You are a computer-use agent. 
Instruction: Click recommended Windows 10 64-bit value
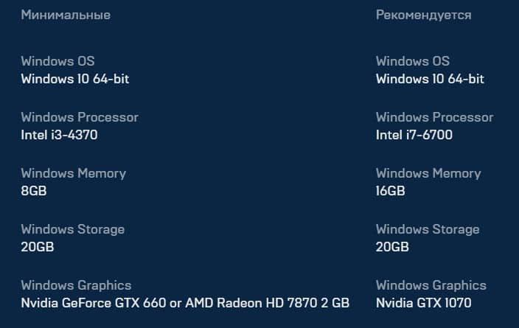430,79
